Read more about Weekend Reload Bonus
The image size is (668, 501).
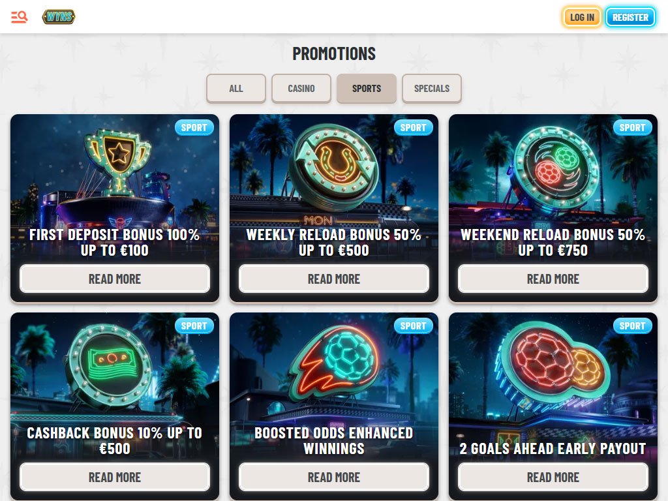(x=553, y=279)
